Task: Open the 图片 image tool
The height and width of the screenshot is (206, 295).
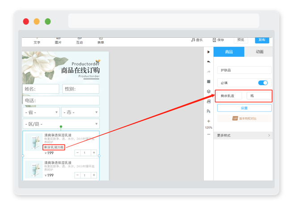Action: coord(58,41)
